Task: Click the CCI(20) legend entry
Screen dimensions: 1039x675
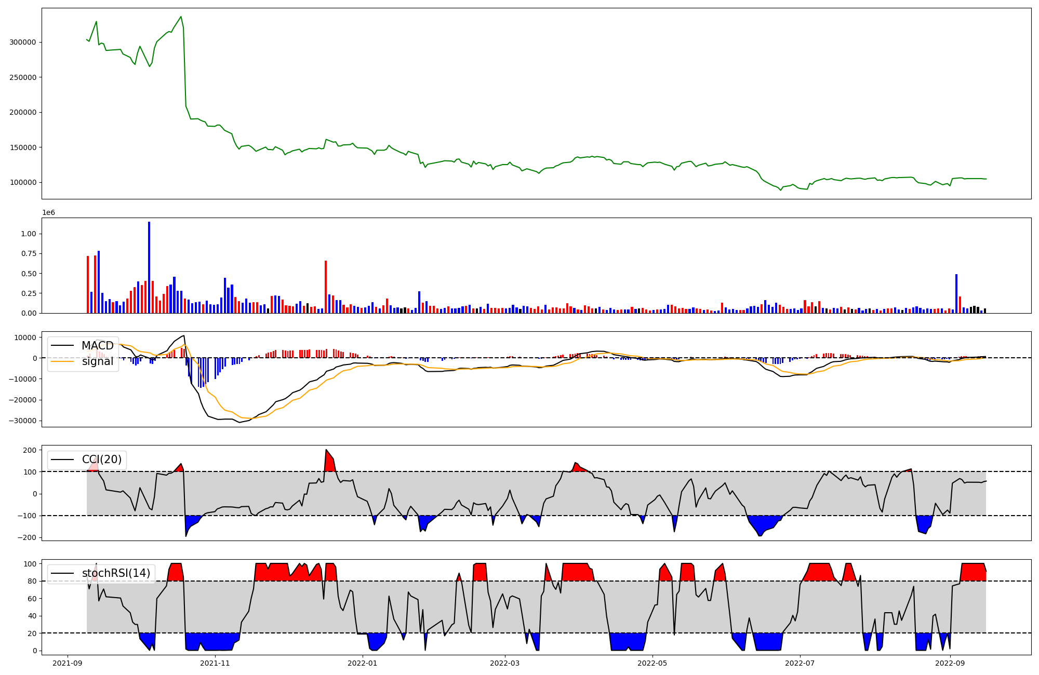Action: [101, 460]
